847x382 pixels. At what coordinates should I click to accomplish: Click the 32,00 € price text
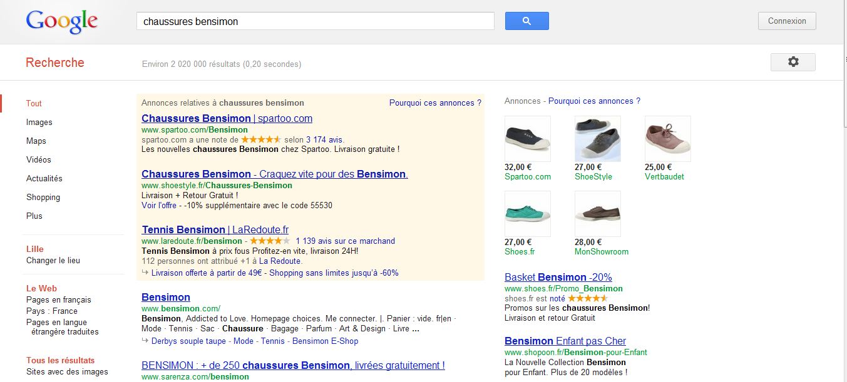click(518, 168)
